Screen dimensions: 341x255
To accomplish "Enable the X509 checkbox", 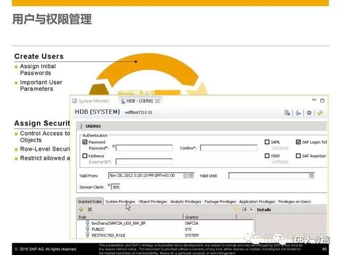I will click(x=267, y=156).
